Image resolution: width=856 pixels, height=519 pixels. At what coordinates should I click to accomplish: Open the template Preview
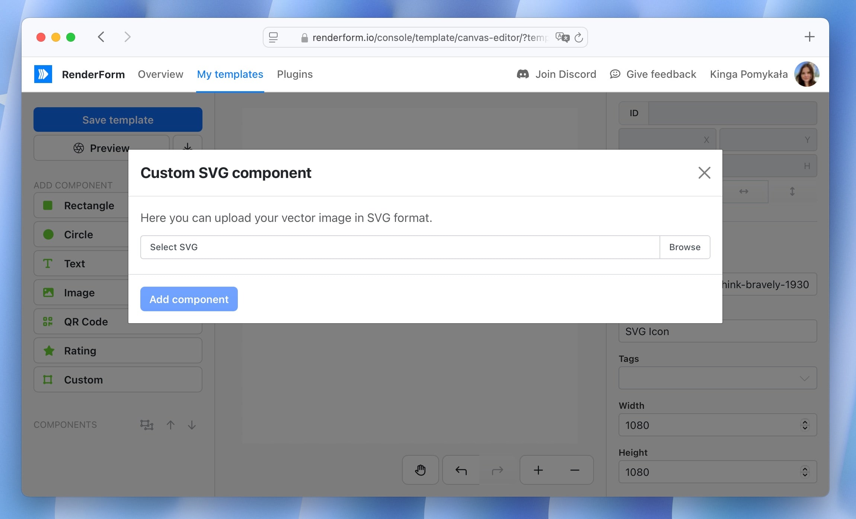tap(101, 148)
